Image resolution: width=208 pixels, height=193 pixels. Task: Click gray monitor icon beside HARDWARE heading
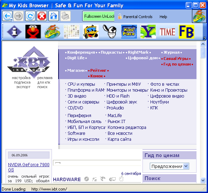point(112,179)
